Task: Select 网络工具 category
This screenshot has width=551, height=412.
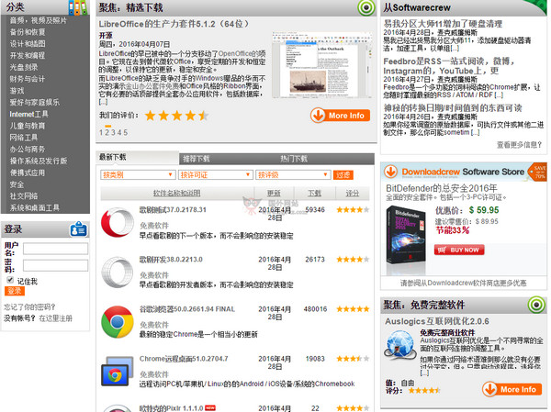Action: 24,138
